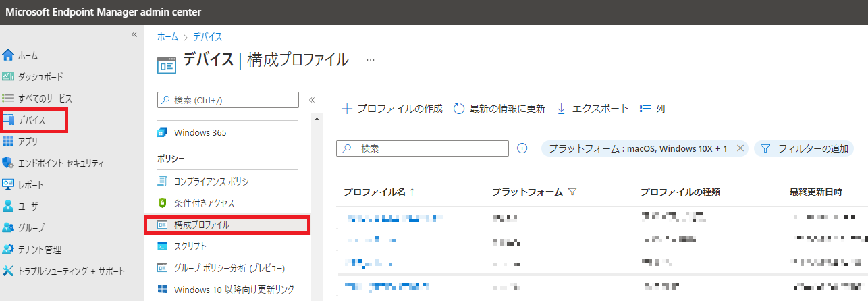
Task: Collapse the main left sidebar
Action: point(134,34)
